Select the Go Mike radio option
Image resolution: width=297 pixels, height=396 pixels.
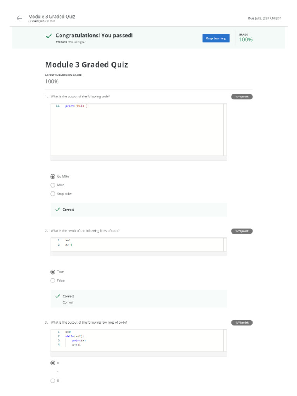pos(53,176)
